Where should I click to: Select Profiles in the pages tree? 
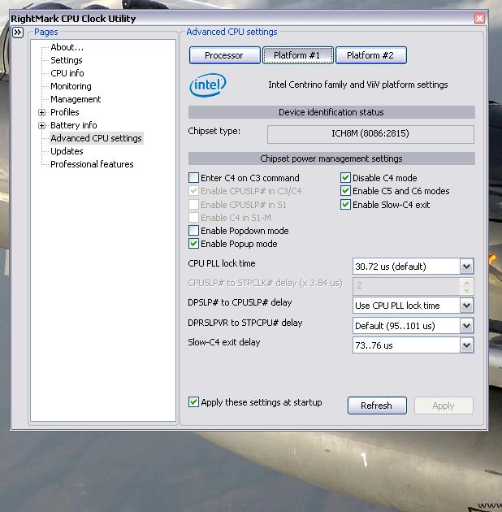[x=65, y=112]
